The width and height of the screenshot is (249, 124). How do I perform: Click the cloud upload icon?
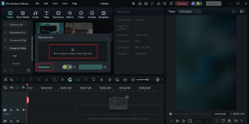point(158,3)
